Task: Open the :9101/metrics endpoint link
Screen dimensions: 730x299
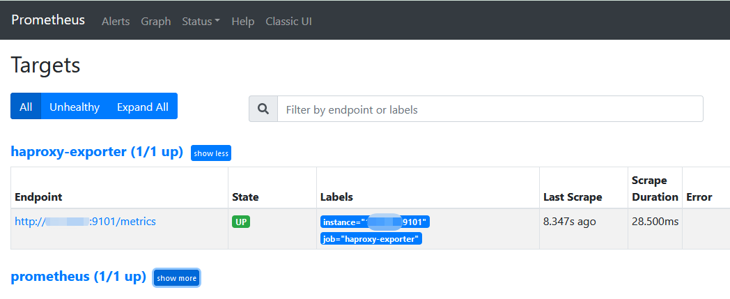Action: tap(85, 221)
